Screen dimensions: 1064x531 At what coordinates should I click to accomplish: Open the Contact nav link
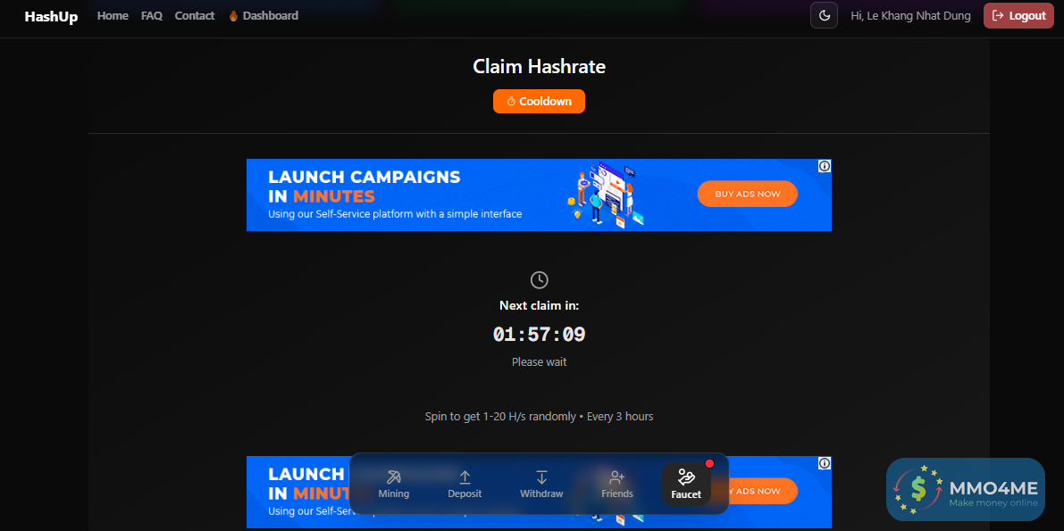tap(195, 15)
